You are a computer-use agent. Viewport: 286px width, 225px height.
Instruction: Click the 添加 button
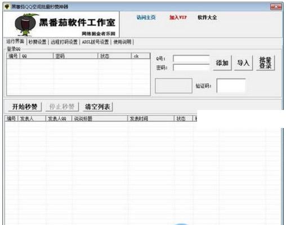click(x=222, y=63)
